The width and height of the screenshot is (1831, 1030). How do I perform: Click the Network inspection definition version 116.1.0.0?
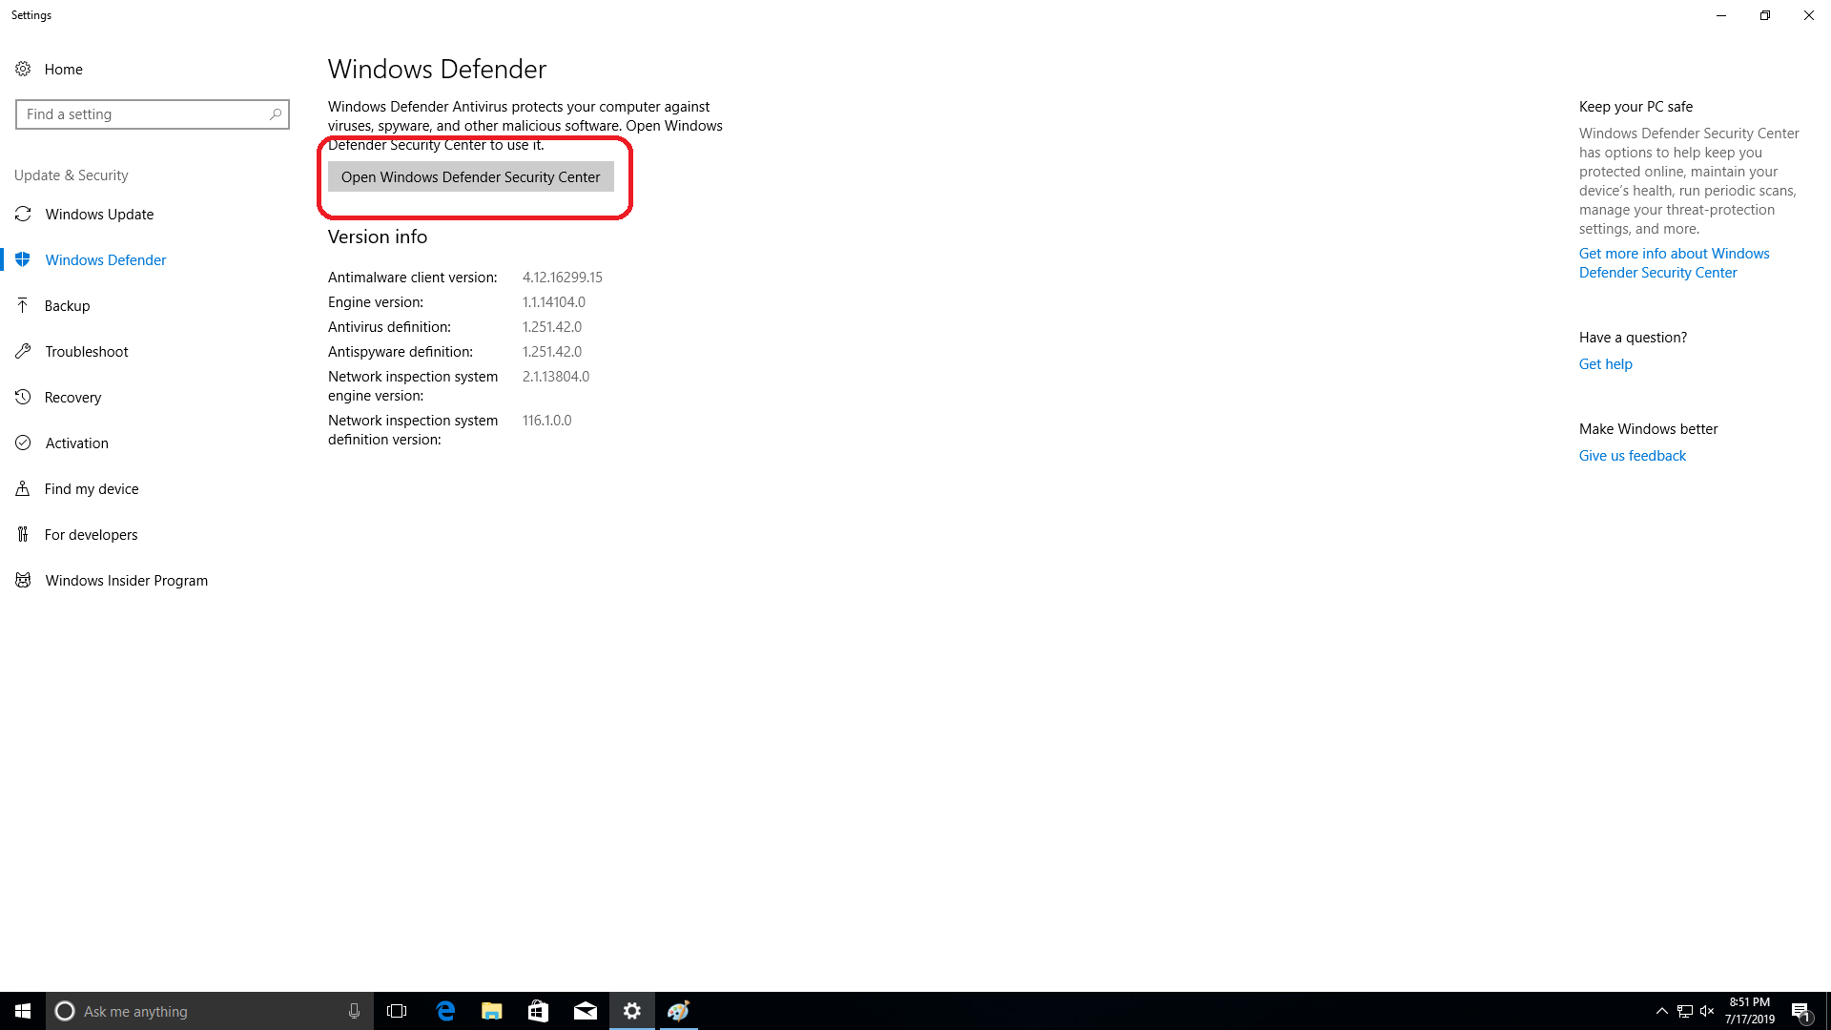[547, 421]
